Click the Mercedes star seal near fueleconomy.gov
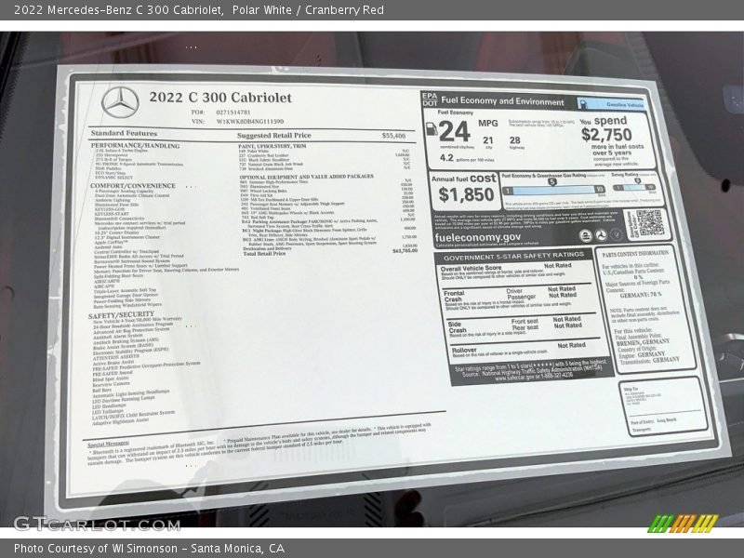This screenshot has height=558, width=744. (601, 234)
